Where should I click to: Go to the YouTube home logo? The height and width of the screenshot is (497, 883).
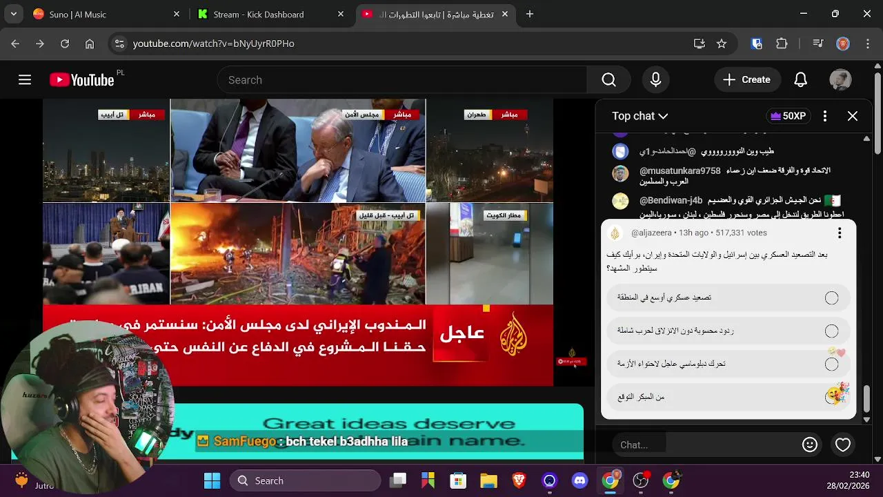tap(82, 80)
